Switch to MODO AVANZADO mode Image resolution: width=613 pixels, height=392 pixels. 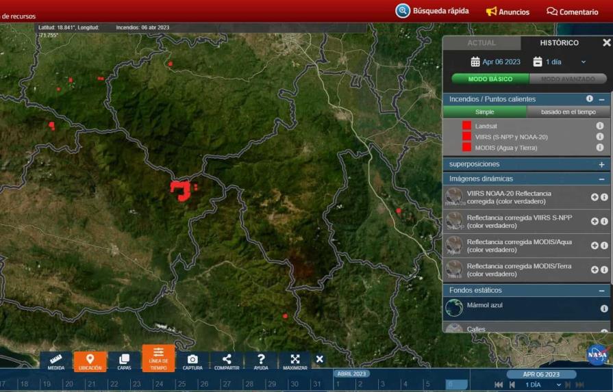[x=568, y=79]
